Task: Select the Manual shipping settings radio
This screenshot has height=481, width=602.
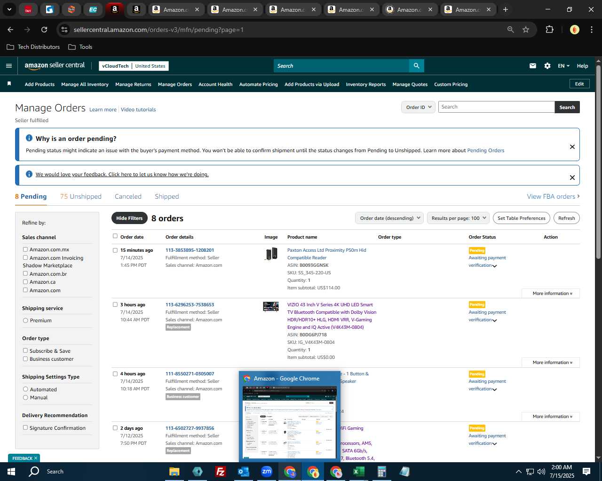Action: pos(25,397)
